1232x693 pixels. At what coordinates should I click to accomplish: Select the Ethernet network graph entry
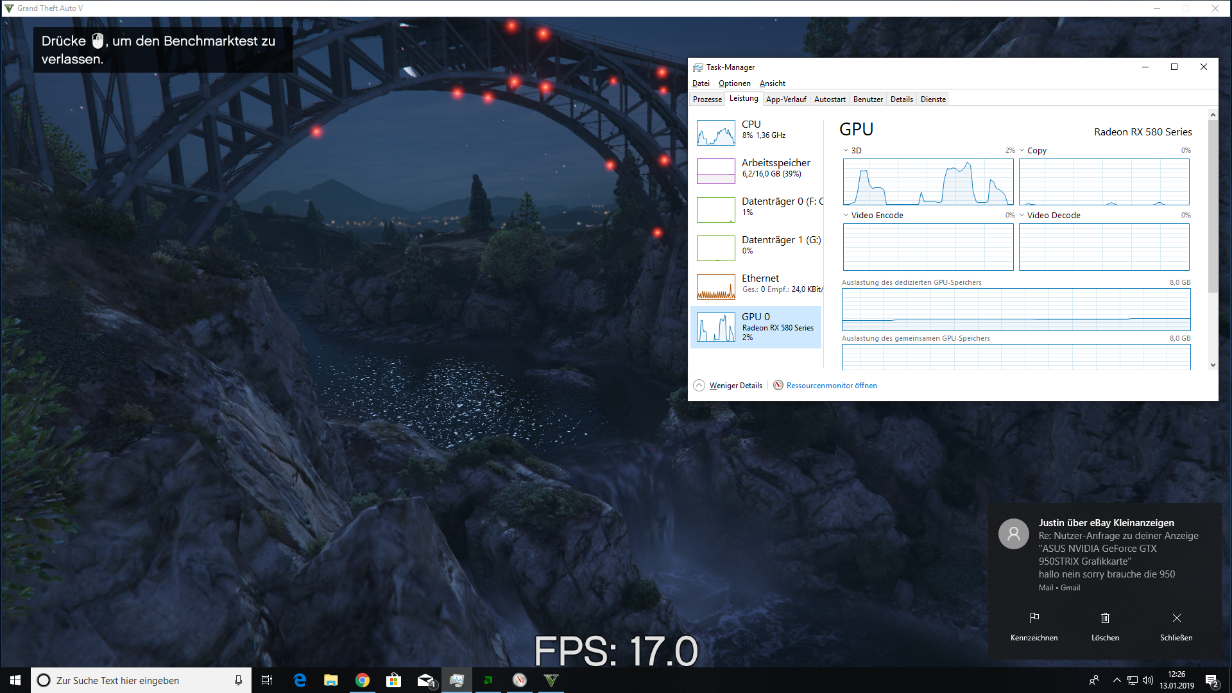point(715,287)
